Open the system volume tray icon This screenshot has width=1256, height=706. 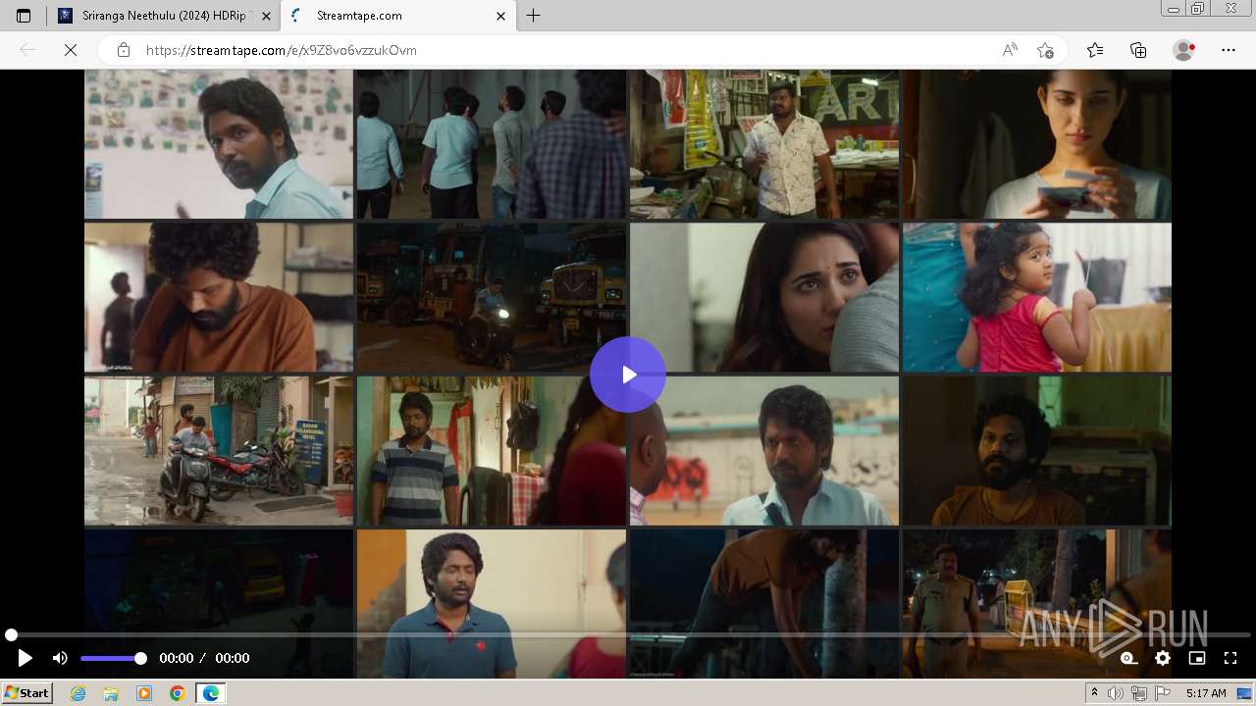(1116, 693)
